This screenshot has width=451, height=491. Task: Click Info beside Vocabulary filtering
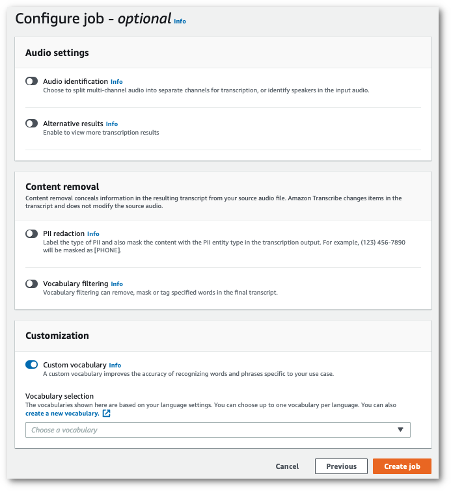(116, 284)
